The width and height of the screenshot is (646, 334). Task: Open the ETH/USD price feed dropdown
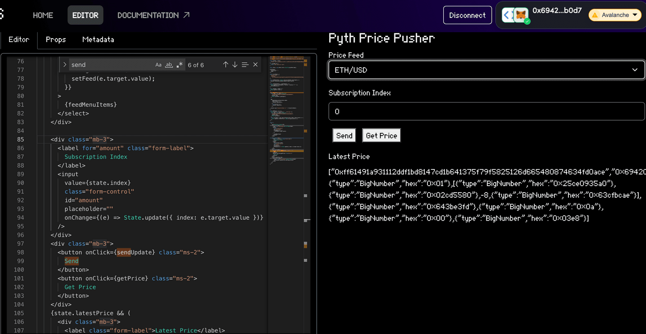[x=486, y=70]
